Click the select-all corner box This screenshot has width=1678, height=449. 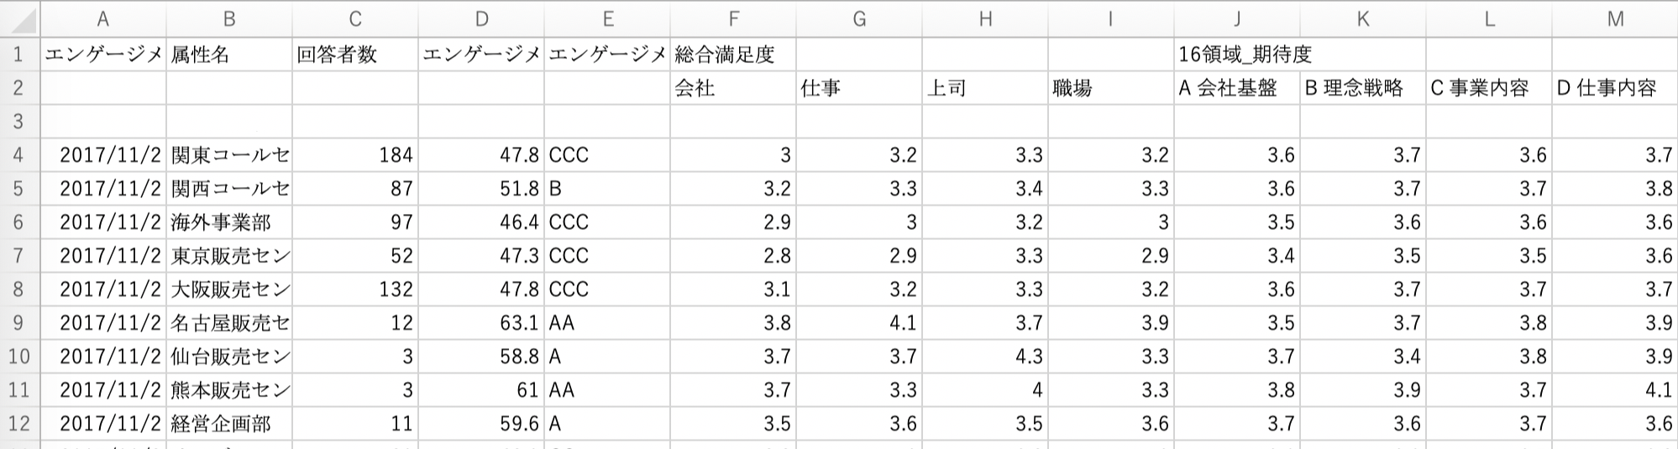[18, 18]
